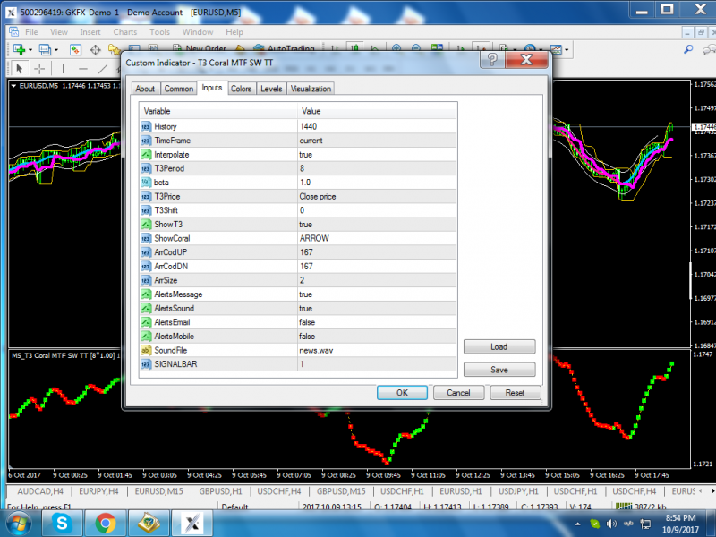Image resolution: width=716 pixels, height=537 pixels.
Task: Click the Zoom Out magnifier icon
Action: [x=416, y=48]
